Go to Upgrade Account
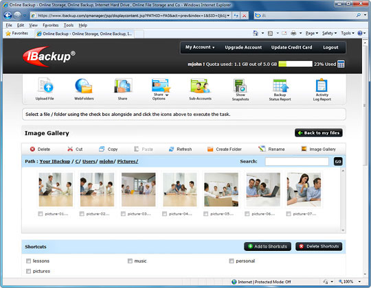Image resolution: width=371 pixels, height=288 pixels. point(243,47)
